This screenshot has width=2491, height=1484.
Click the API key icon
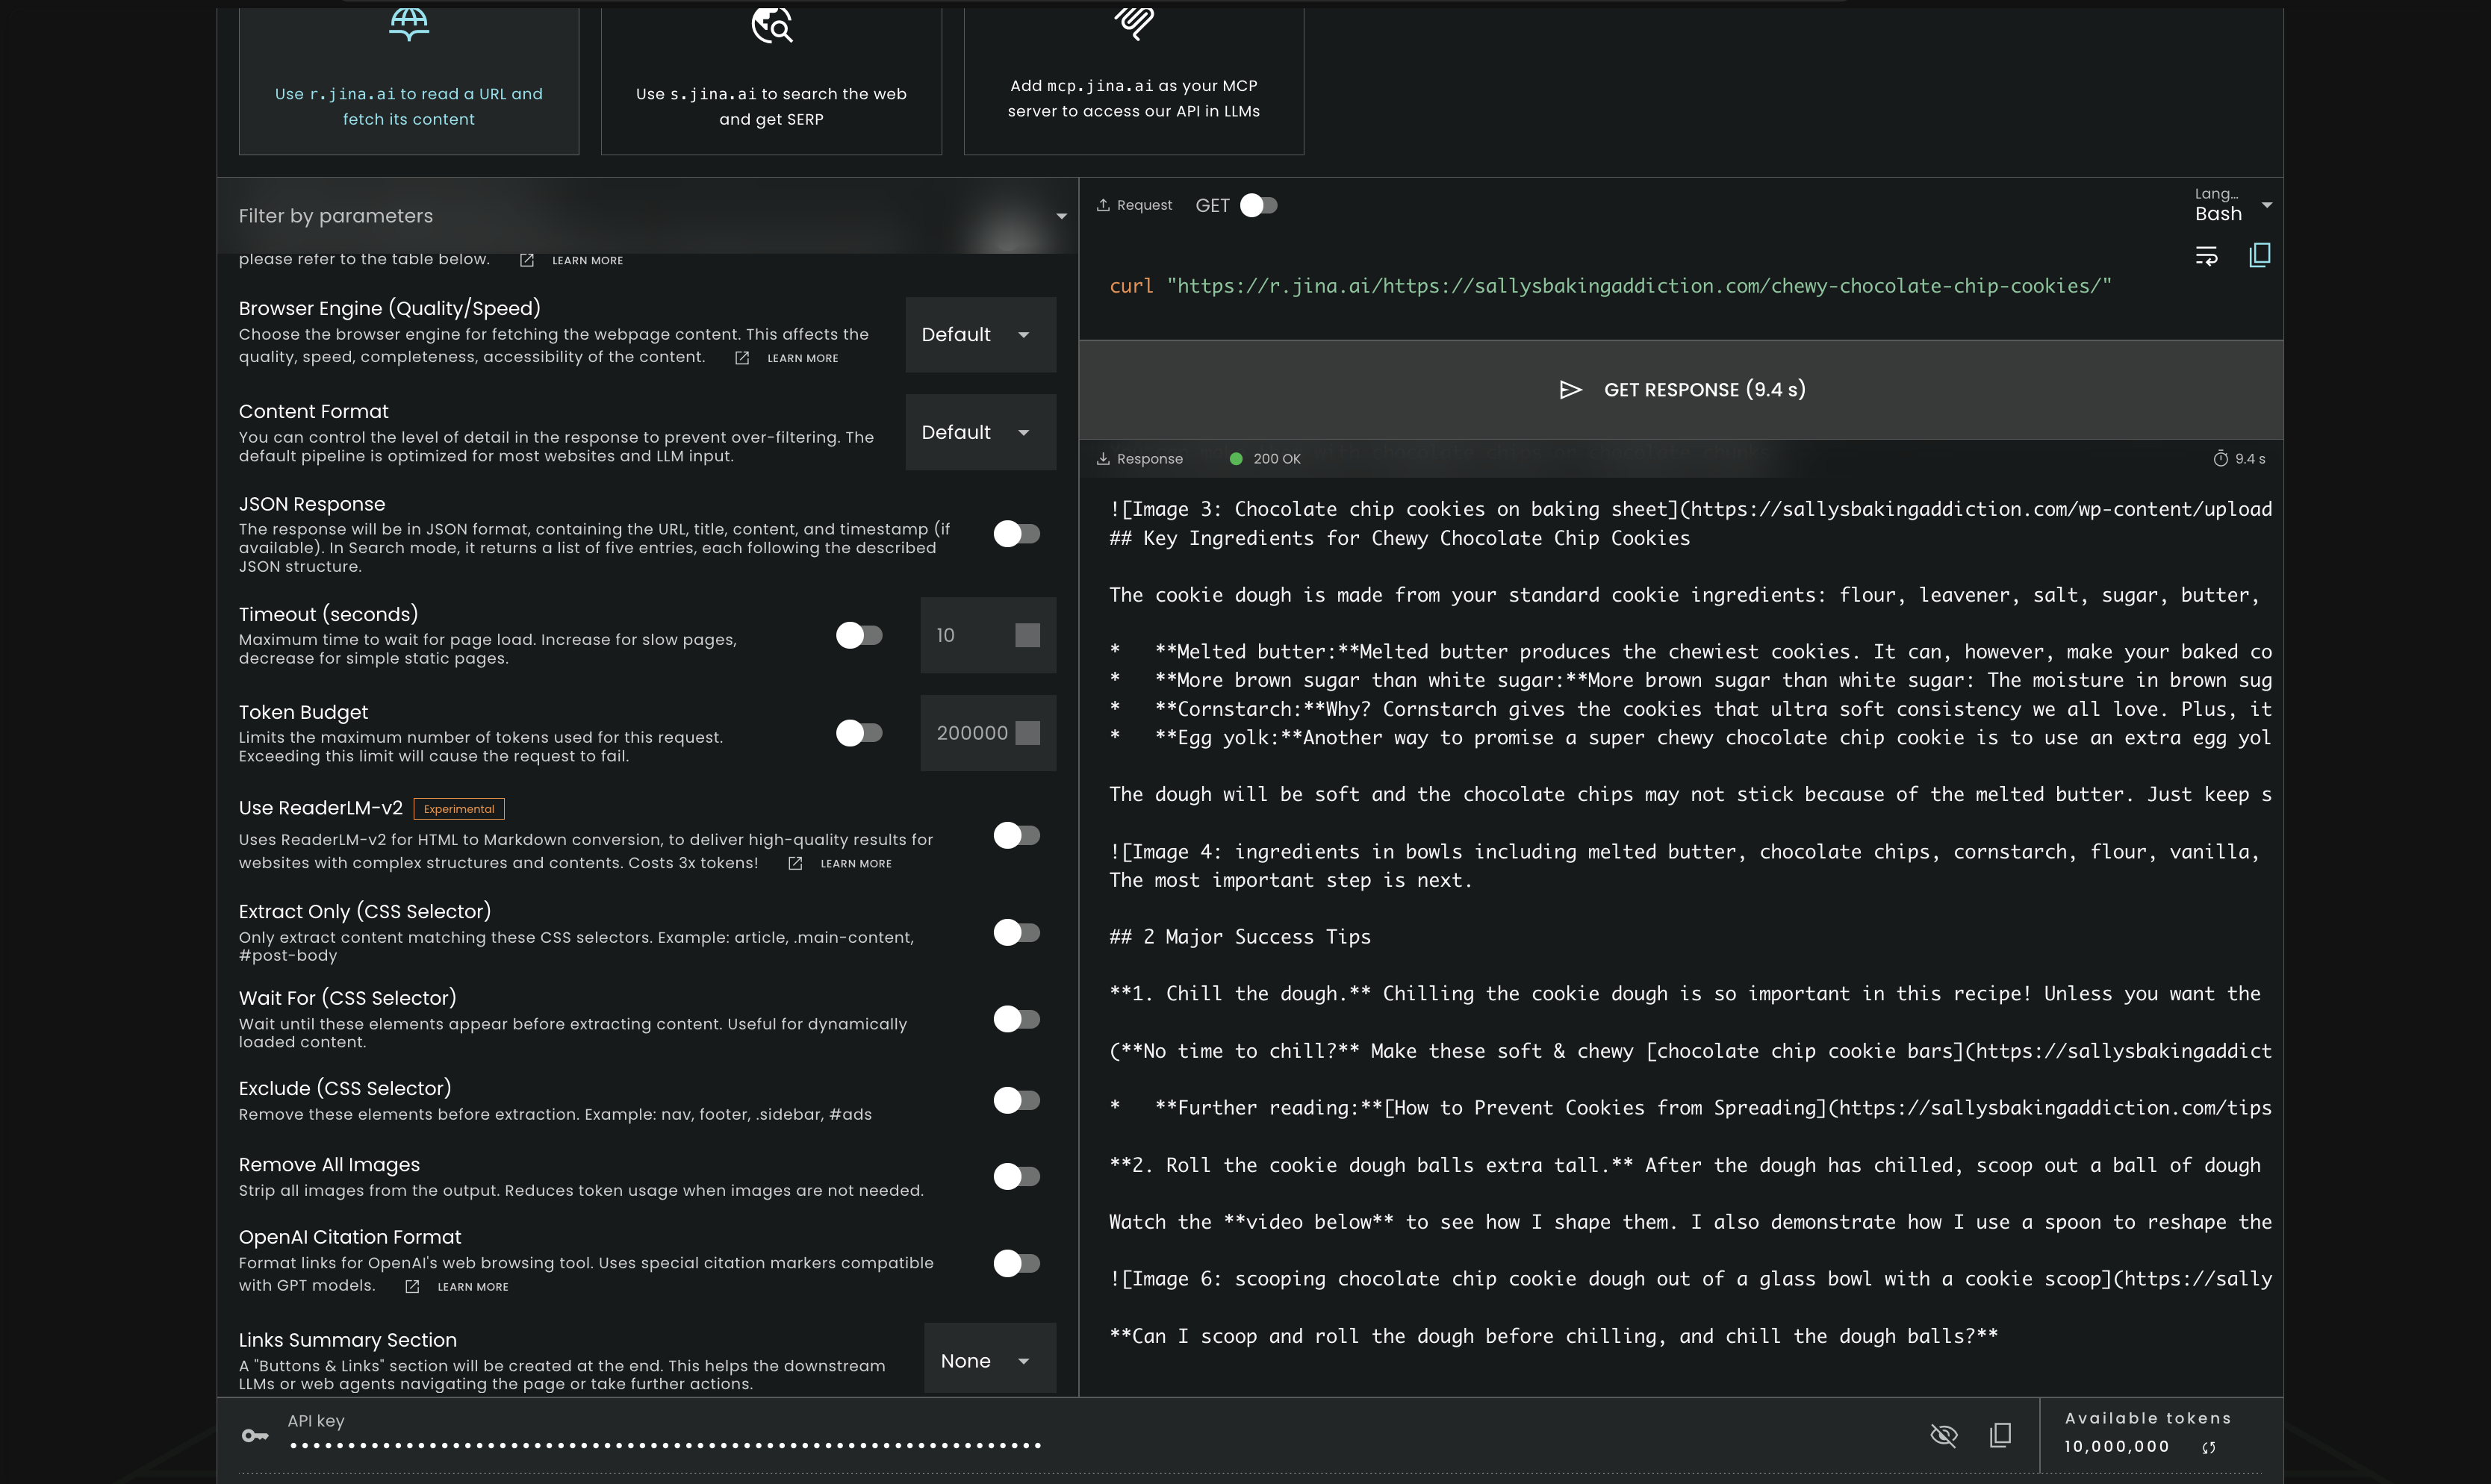255,1436
